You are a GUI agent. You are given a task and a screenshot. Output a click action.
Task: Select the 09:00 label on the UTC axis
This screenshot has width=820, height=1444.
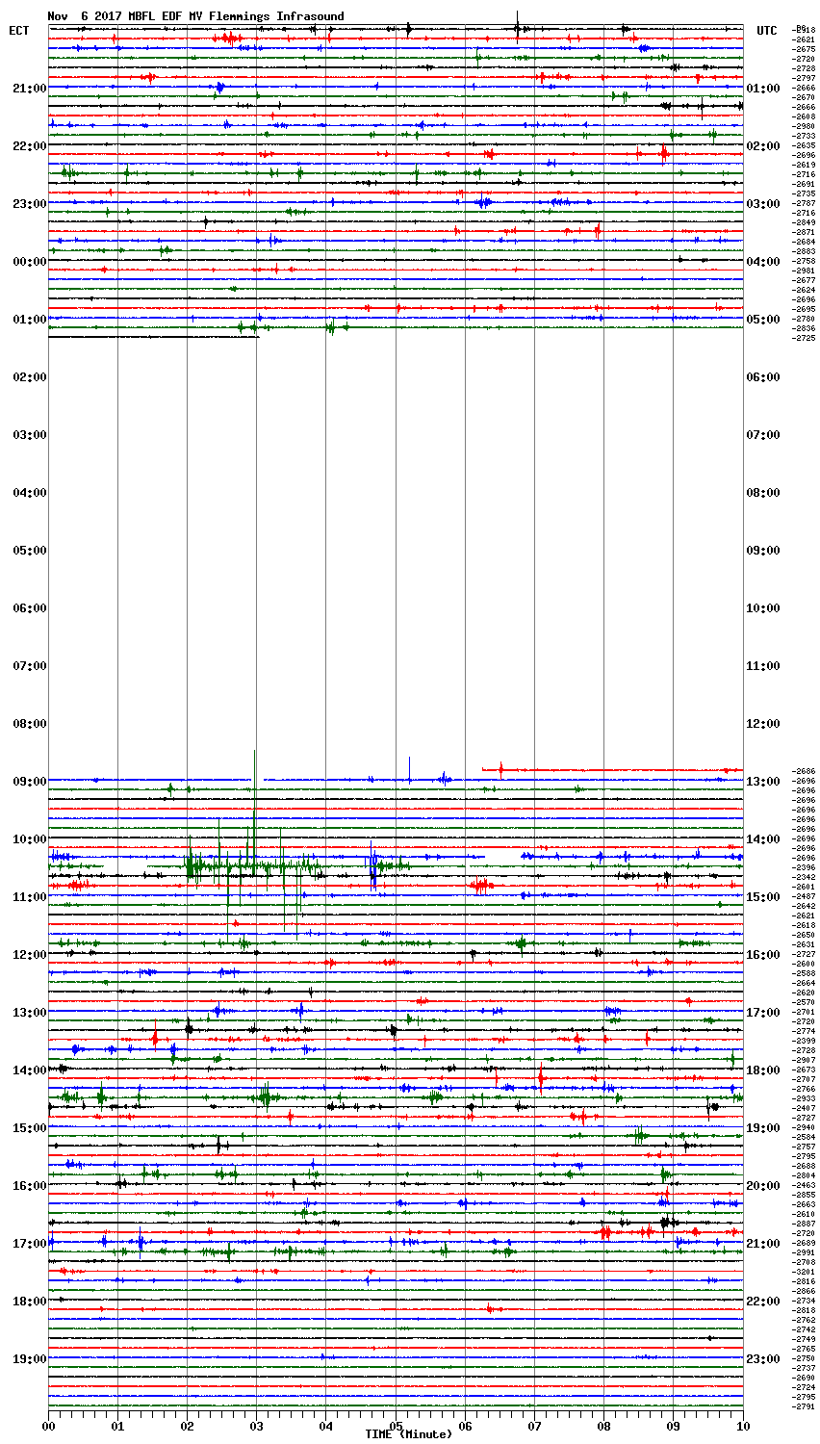click(x=763, y=551)
